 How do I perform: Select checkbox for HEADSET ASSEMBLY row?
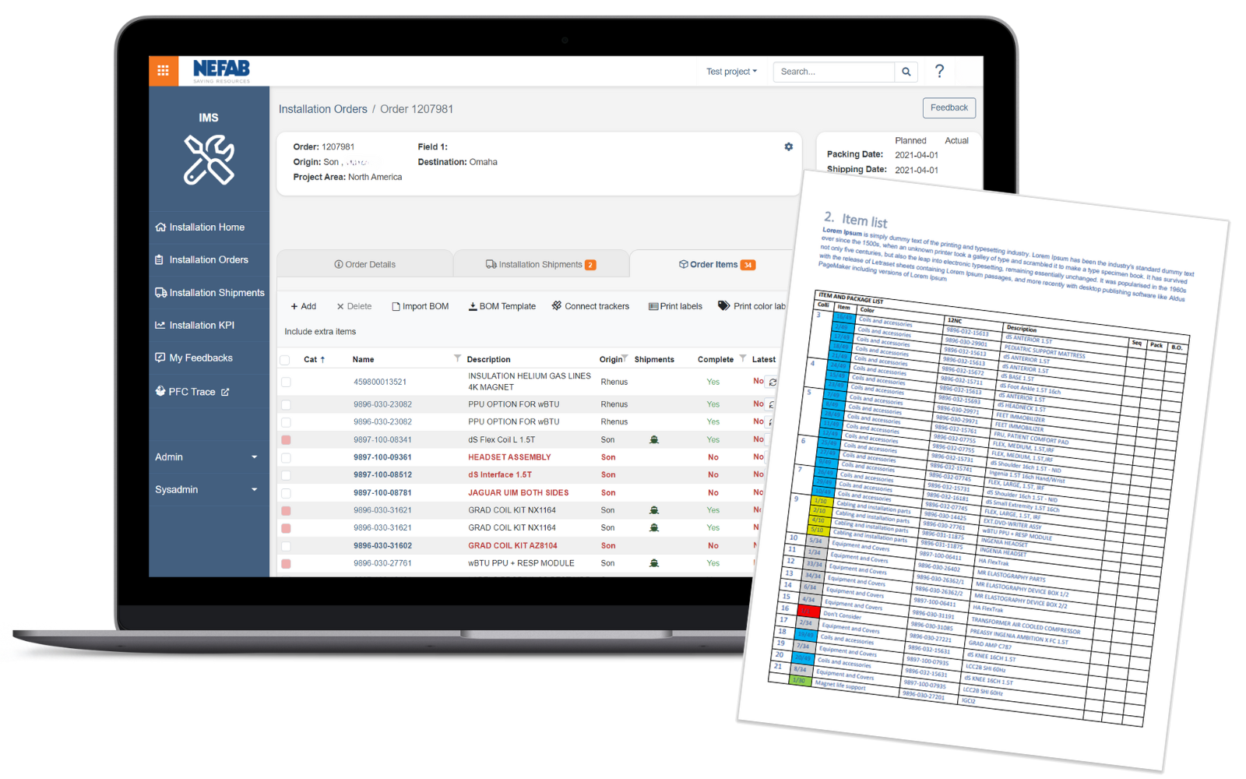[x=286, y=458]
